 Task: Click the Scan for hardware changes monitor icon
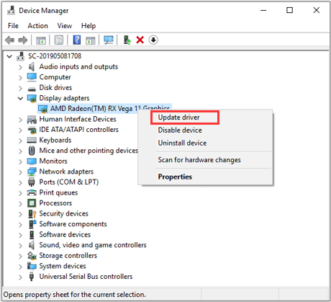109,40
